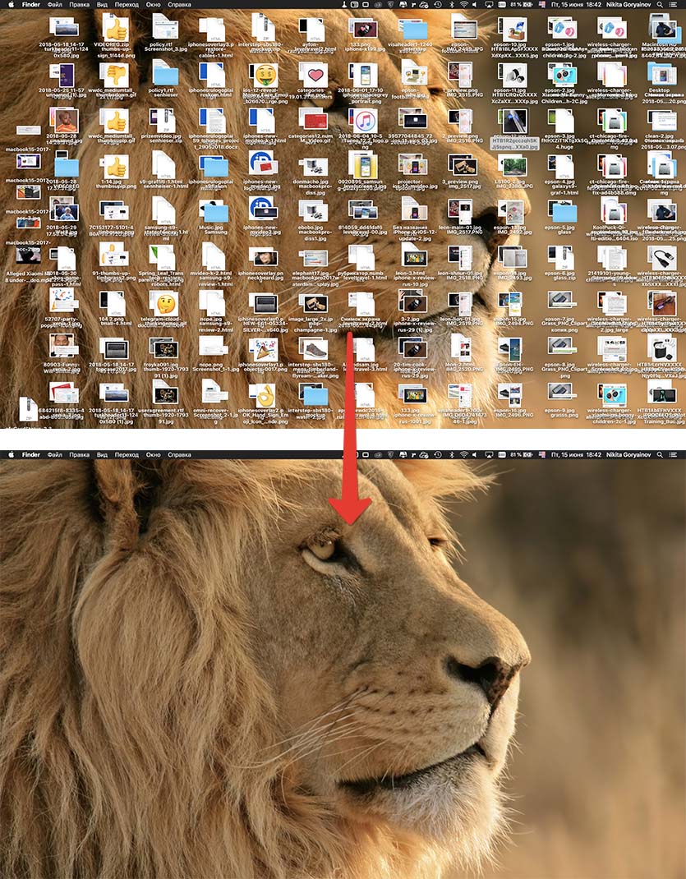Click Wi-Fi status icon on cluttered desktop

[x=463, y=4]
